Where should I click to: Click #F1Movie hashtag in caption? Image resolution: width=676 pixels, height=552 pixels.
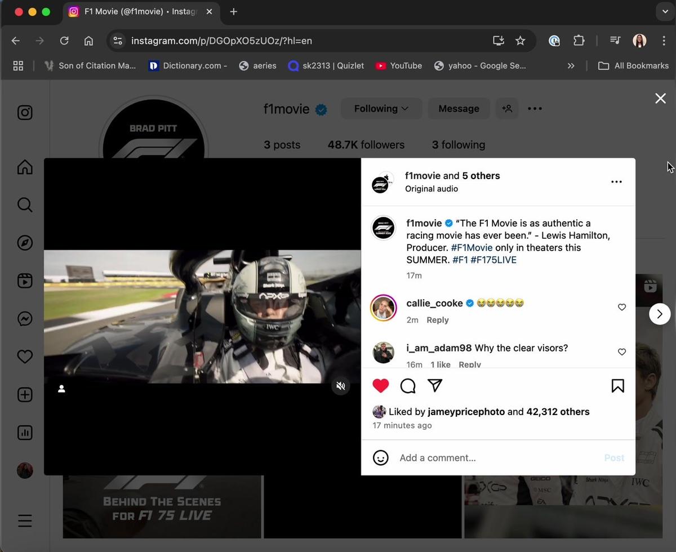pyautogui.click(x=472, y=247)
